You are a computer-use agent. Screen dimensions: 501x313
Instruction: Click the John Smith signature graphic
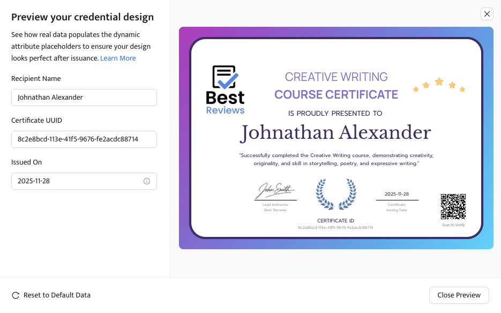(x=275, y=189)
